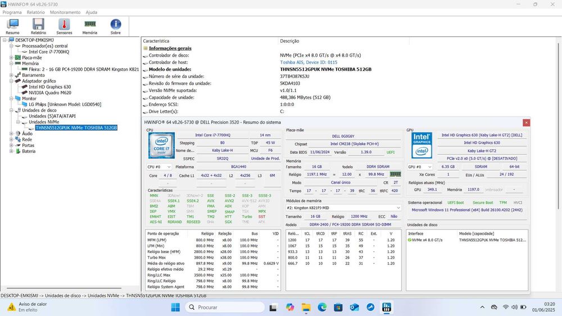
Task: Click the tree panel horizontal scrollbar
Action: 65,288
